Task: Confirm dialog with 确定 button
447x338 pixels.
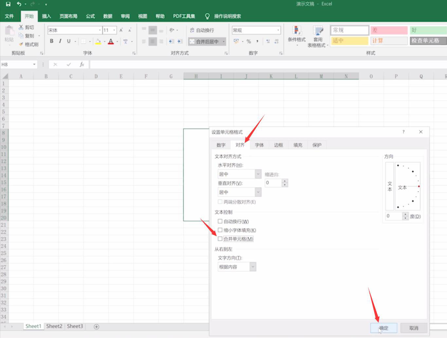Action: coord(384,328)
